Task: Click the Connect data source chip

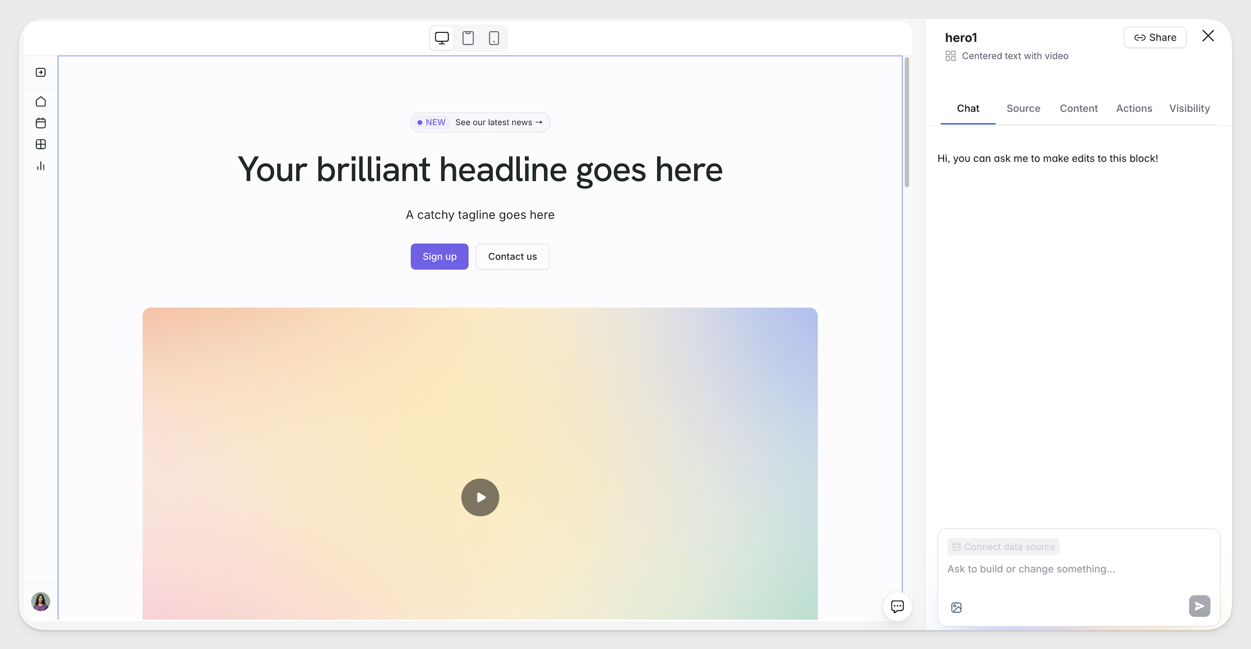Action: point(1003,547)
